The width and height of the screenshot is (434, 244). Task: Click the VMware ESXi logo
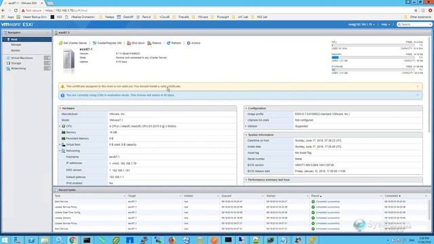17,24
